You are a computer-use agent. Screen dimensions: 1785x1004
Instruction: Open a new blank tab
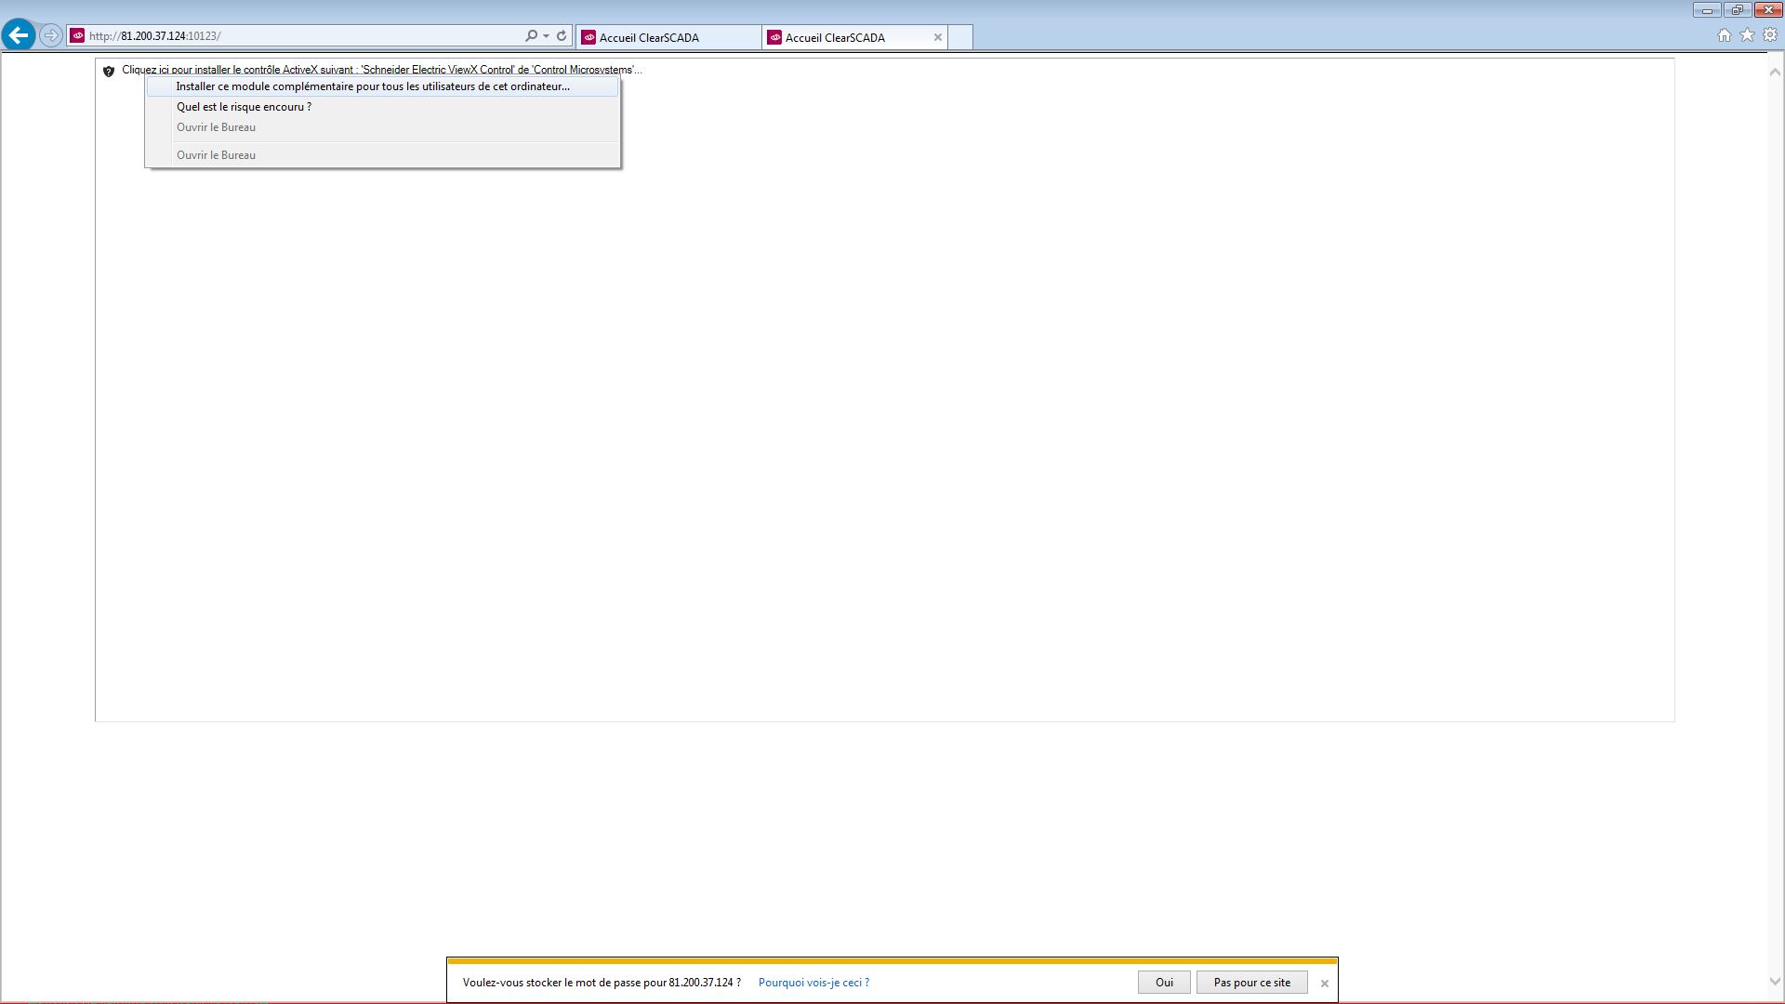pyautogui.click(x=960, y=37)
